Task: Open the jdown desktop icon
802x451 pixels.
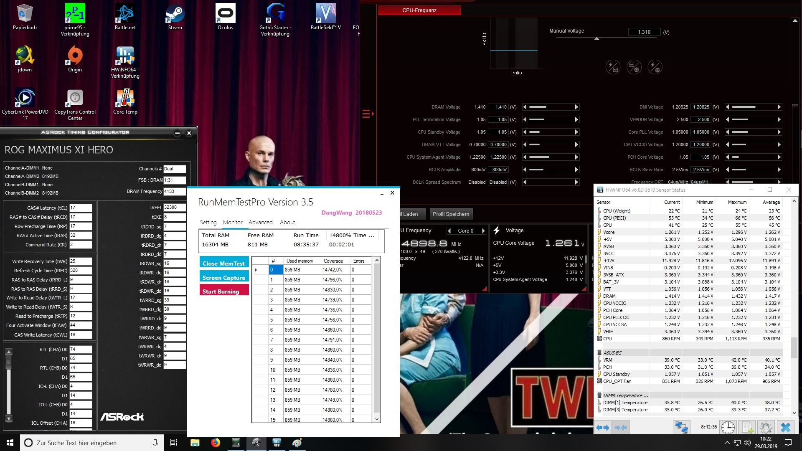Action: [25, 59]
